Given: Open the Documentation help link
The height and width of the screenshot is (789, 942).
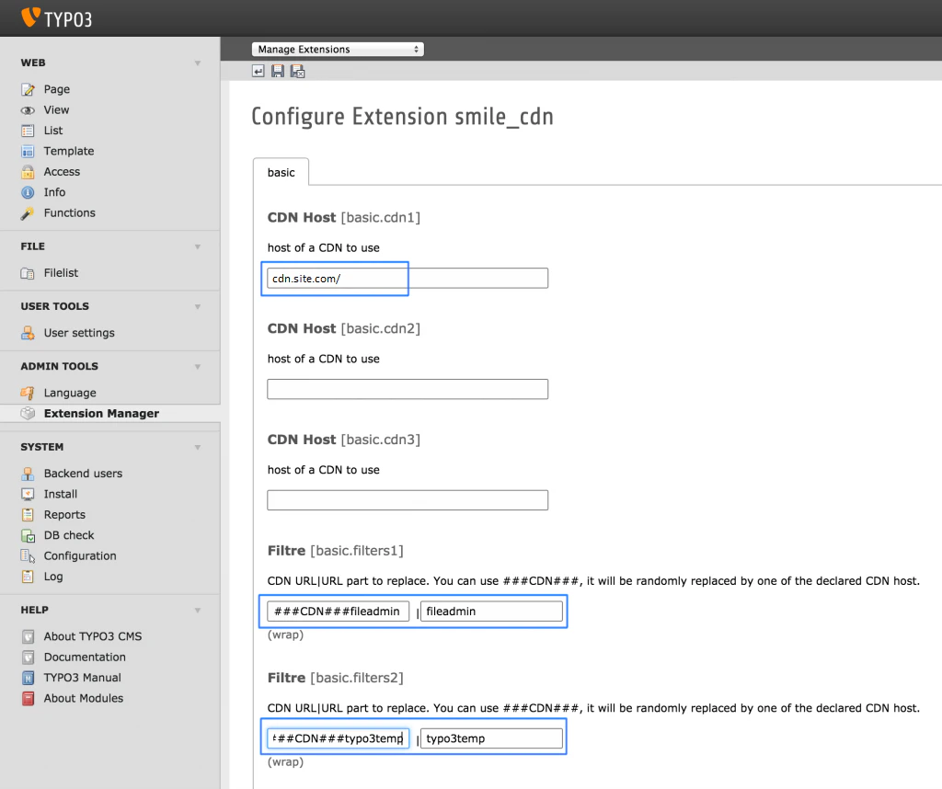Looking at the screenshot, I should point(85,657).
